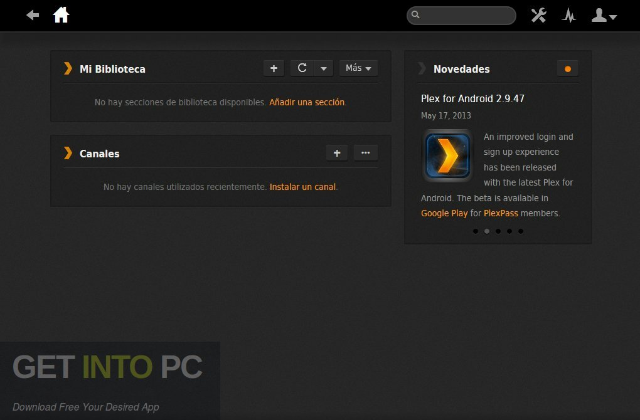Open the Home dashboard icon

pyautogui.click(x=61, y=15)
